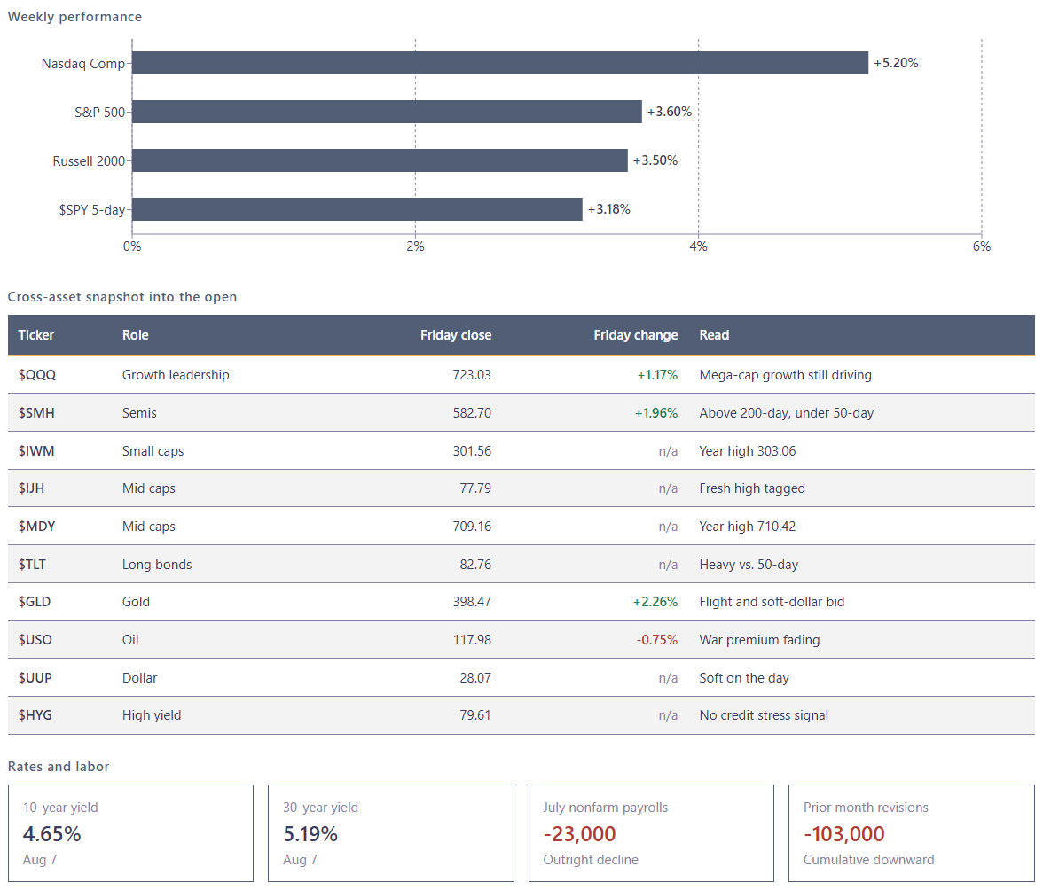1043x890 pixels.
Task: Select the $GLD ticker cell
Action: click(35, 602)
